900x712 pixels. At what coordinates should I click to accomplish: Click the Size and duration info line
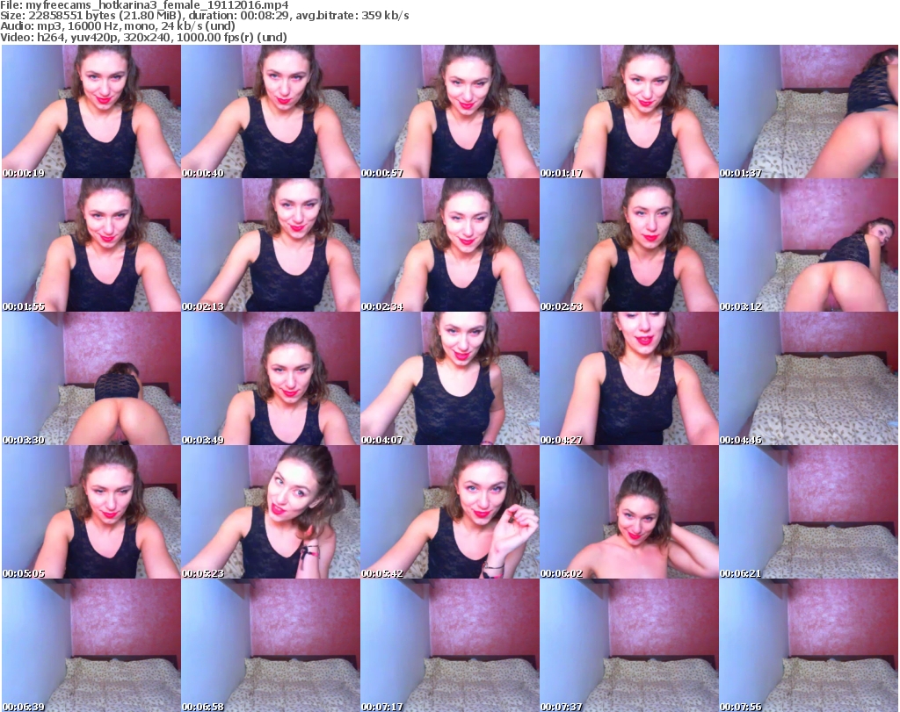(x=204, y=16)
